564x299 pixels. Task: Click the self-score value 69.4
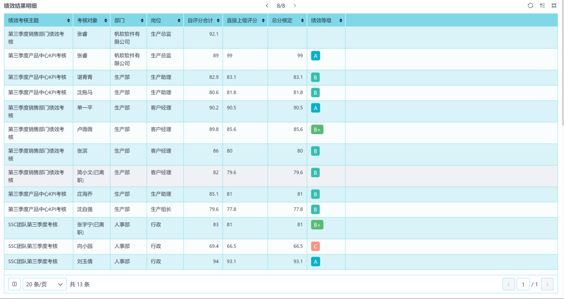pos(214,246)
